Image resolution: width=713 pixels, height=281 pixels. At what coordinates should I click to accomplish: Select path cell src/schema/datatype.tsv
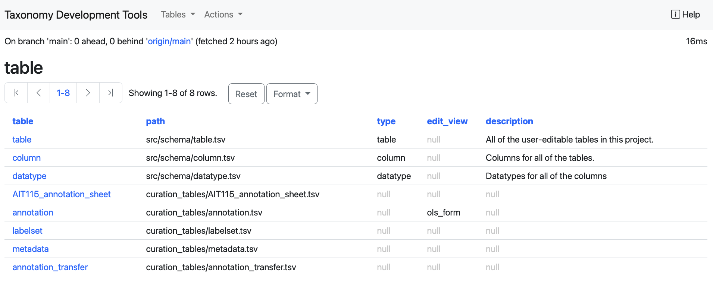pyautogui.click(x=193, y=176)
